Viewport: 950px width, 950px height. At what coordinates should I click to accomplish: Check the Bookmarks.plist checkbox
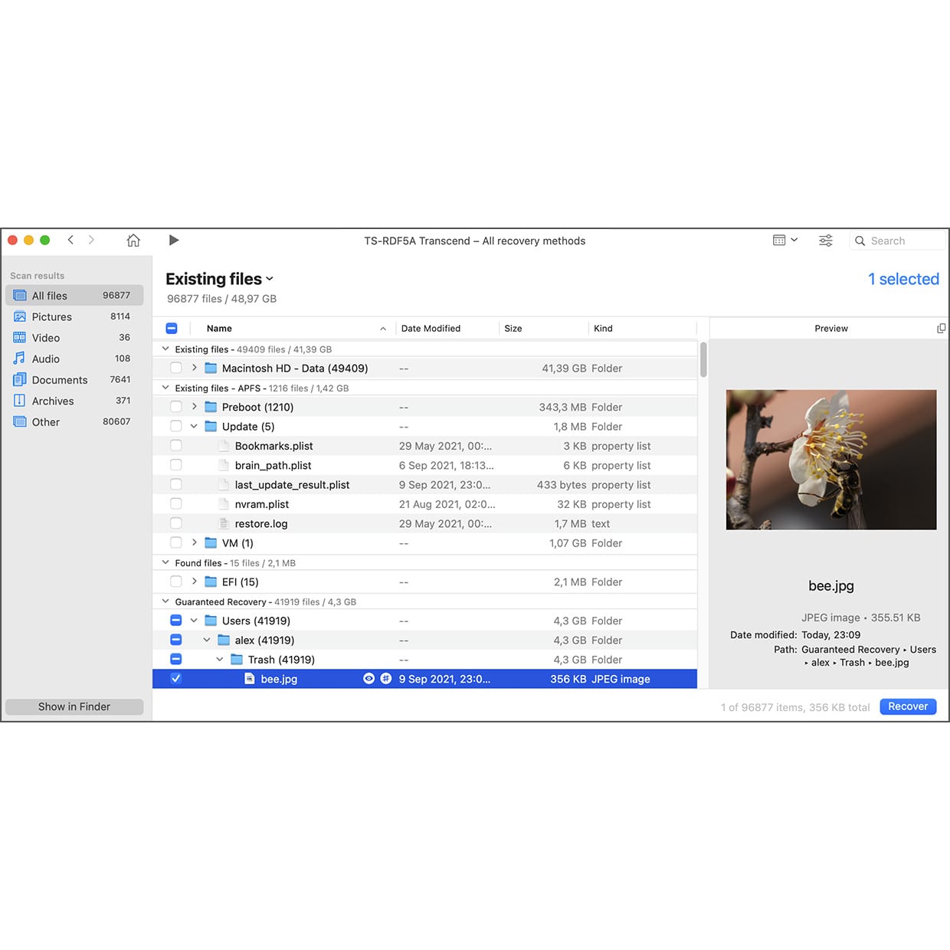(176, 446)
